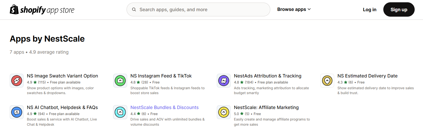Click the search magnifier icon
This screenshot has width=423, height=136.
pos(134,9)
